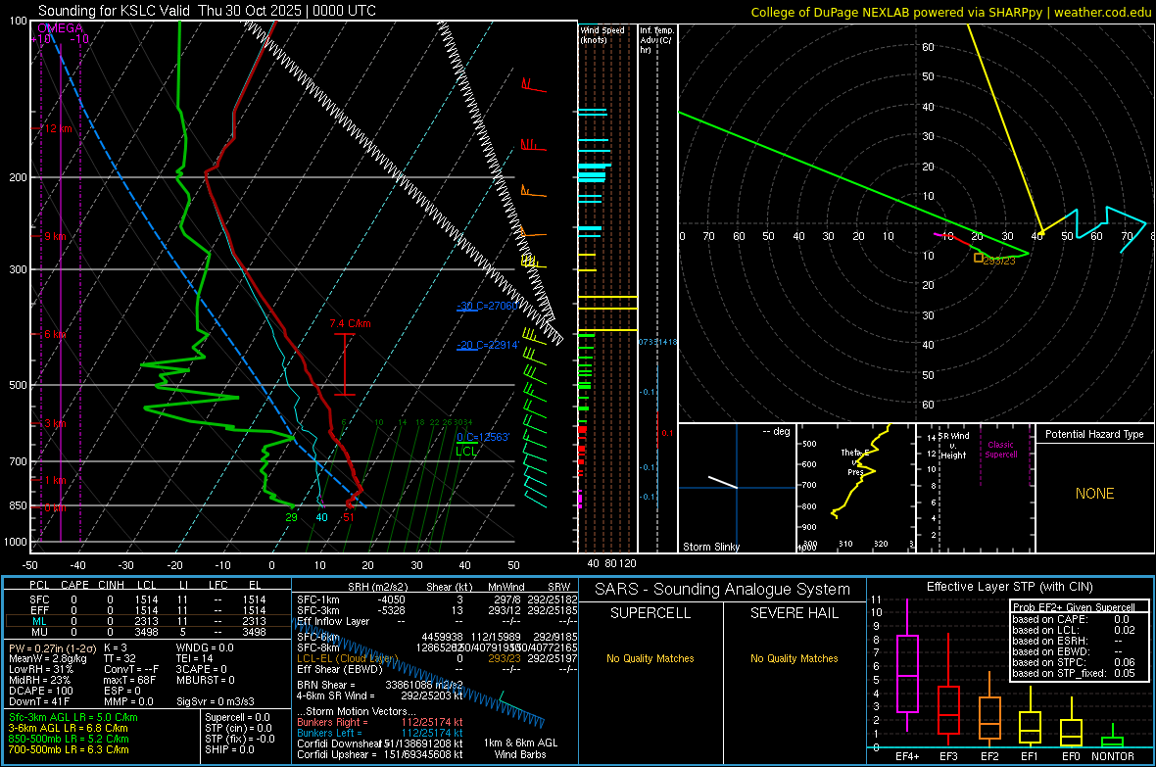Click the 'DownT = 41F' value
The width and height of the screenshot is (1156, 767).
click(x=38, y=702)
